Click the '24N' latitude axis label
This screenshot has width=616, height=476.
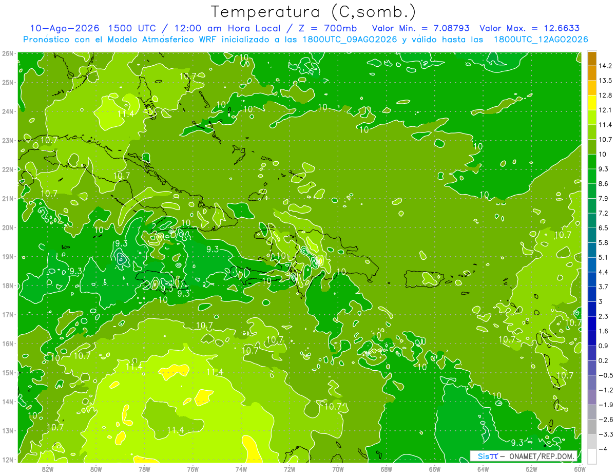7,111
